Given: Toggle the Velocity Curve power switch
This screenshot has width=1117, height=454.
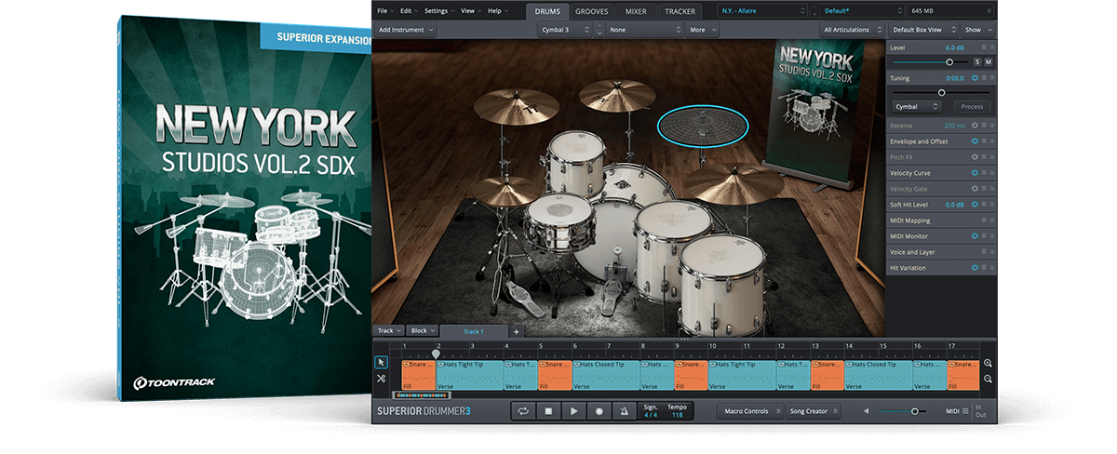Looking at the screenshot, I should pos(975,173).
